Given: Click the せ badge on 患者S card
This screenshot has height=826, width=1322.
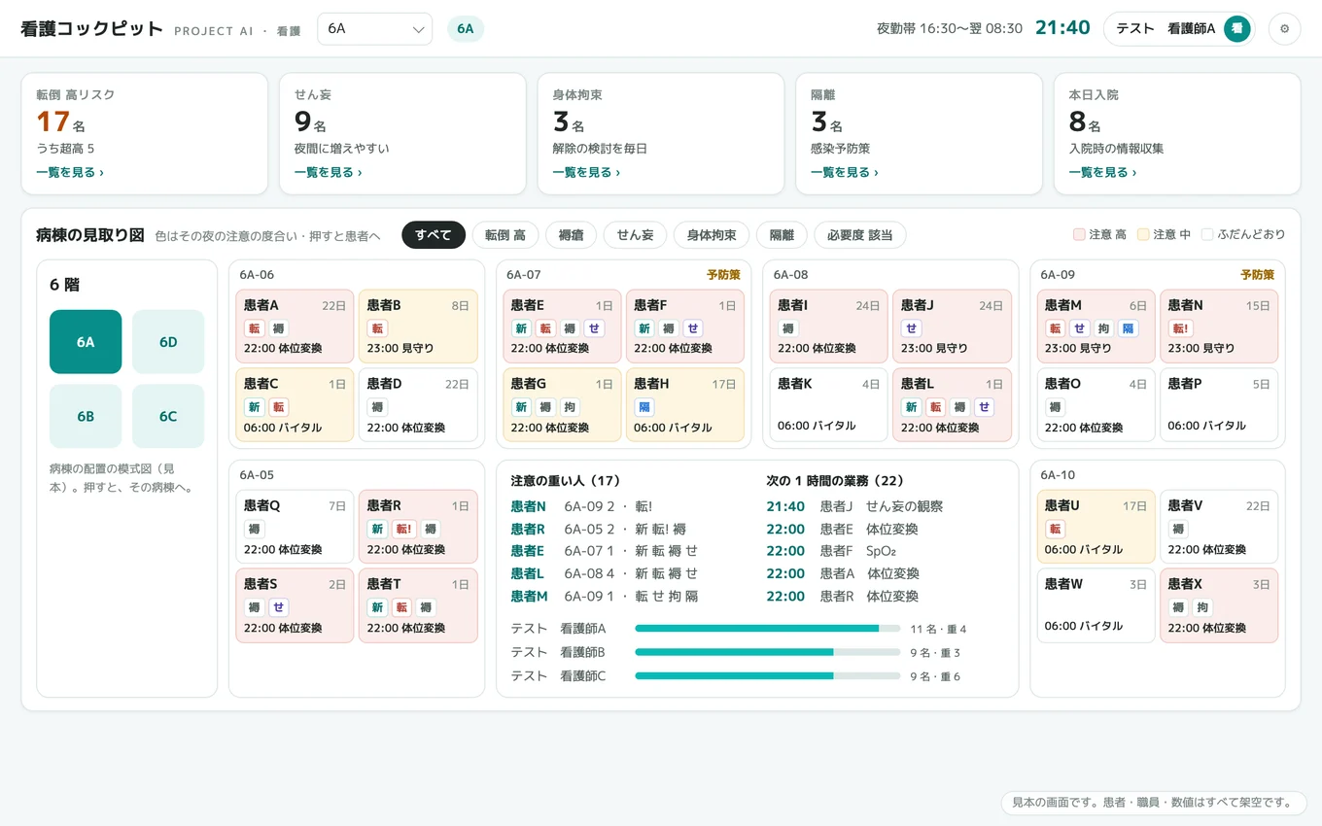Looking at the screenshot, I should tap(278, 608).
